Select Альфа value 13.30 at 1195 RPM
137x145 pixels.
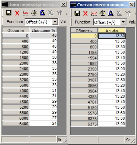(x=112, y=52)
